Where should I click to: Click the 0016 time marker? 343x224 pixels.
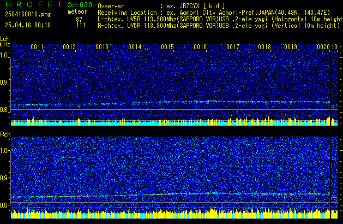(x=200, y=47)
